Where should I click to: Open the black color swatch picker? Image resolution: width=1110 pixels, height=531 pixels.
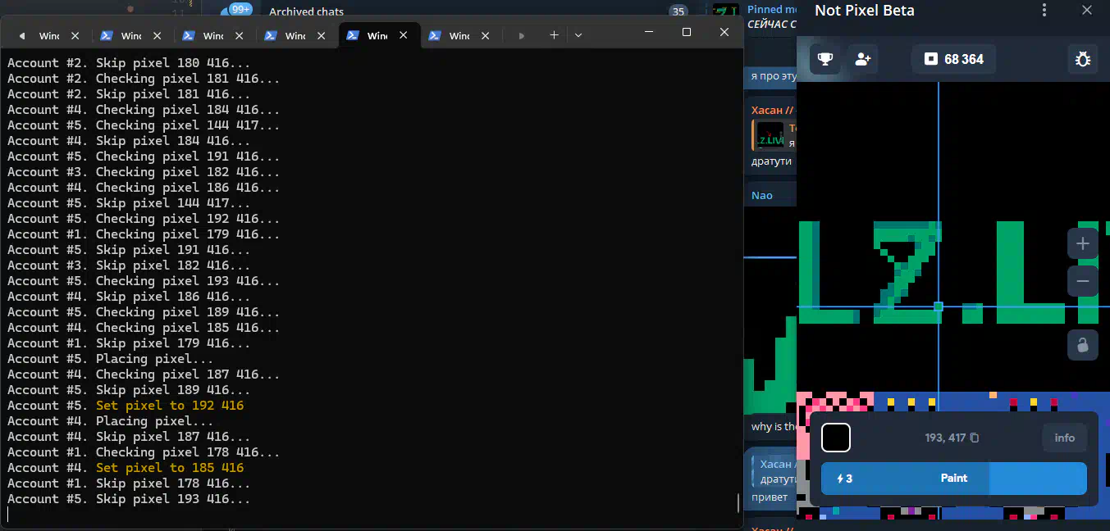836,438
